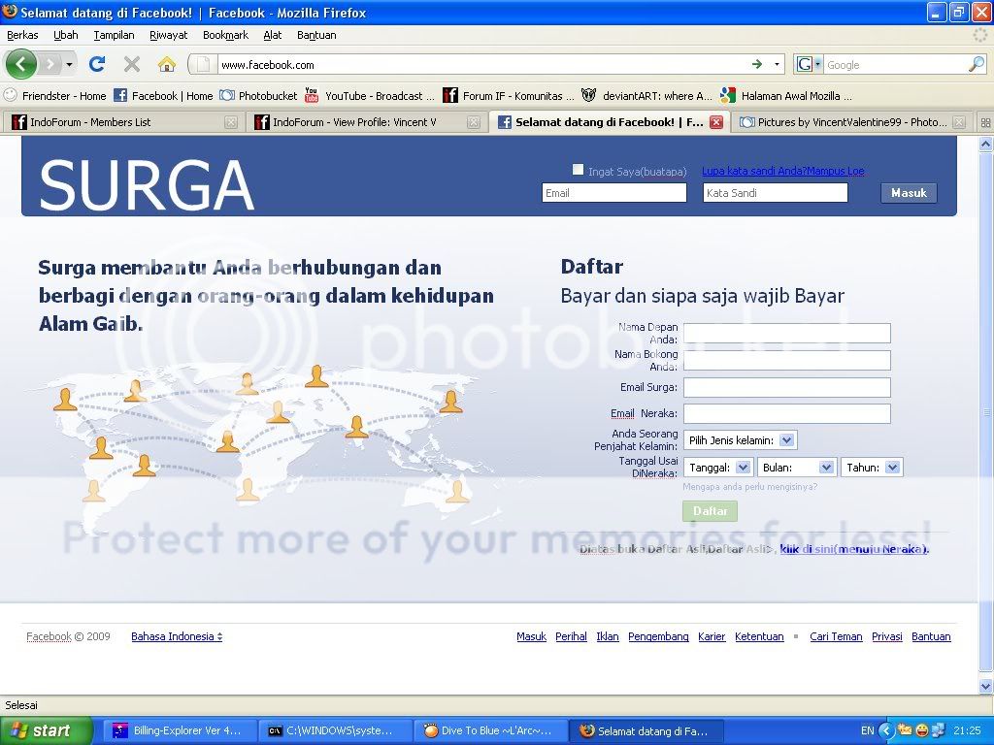Open the Tampilan menu
The image size is (994, 745).
click(114, 35)
